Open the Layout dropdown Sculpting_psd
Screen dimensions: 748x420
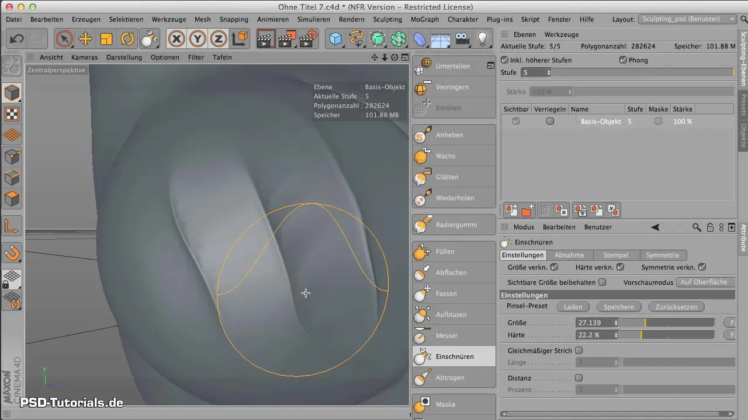point(688,19)
